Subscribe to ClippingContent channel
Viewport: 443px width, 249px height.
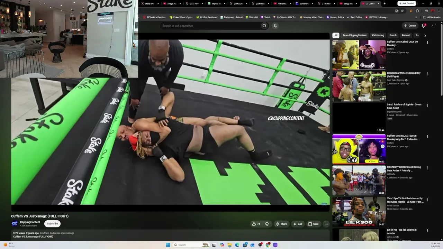[52, 224]
